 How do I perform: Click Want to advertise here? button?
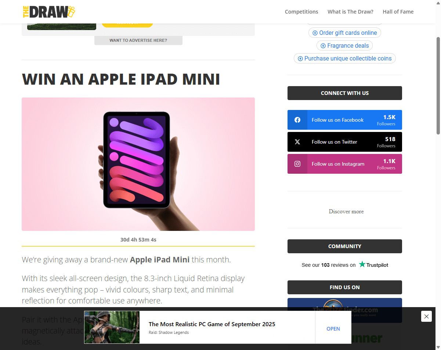[x=138, y=40]
